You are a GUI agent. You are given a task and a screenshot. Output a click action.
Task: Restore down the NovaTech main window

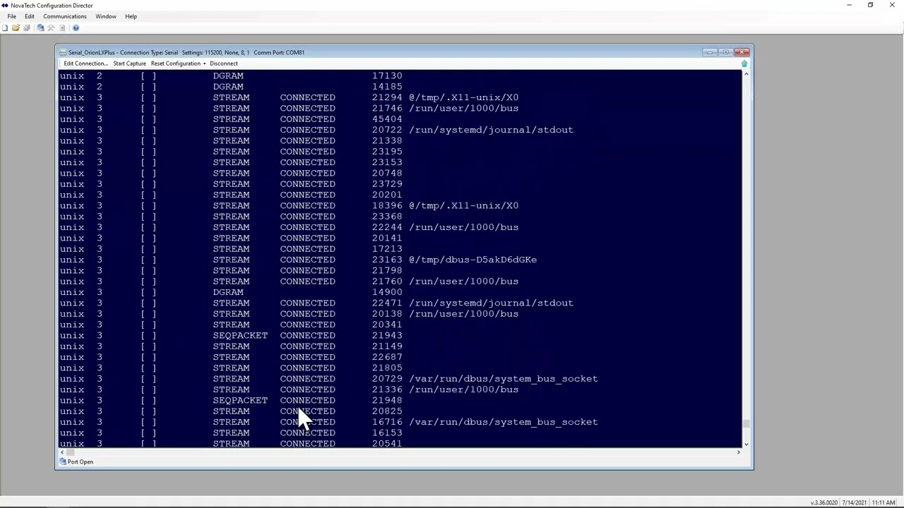[x=870, y=5]
